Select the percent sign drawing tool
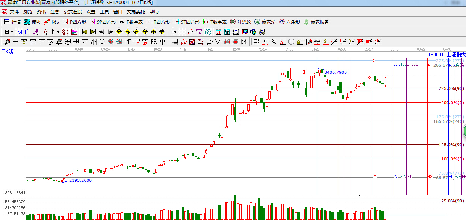This screenshot has height=220, width=466. coord(274,41)
